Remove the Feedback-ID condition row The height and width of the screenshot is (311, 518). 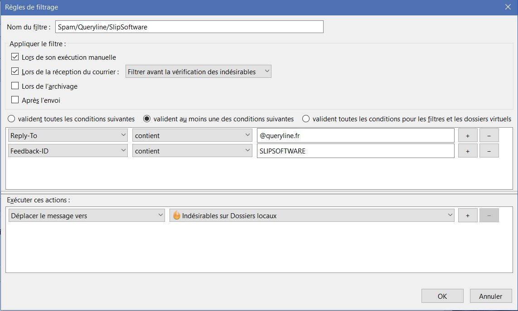tap(489, 151)
